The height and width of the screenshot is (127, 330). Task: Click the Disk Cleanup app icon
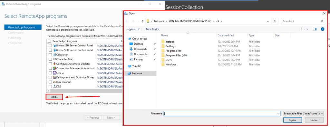(54, 82)
